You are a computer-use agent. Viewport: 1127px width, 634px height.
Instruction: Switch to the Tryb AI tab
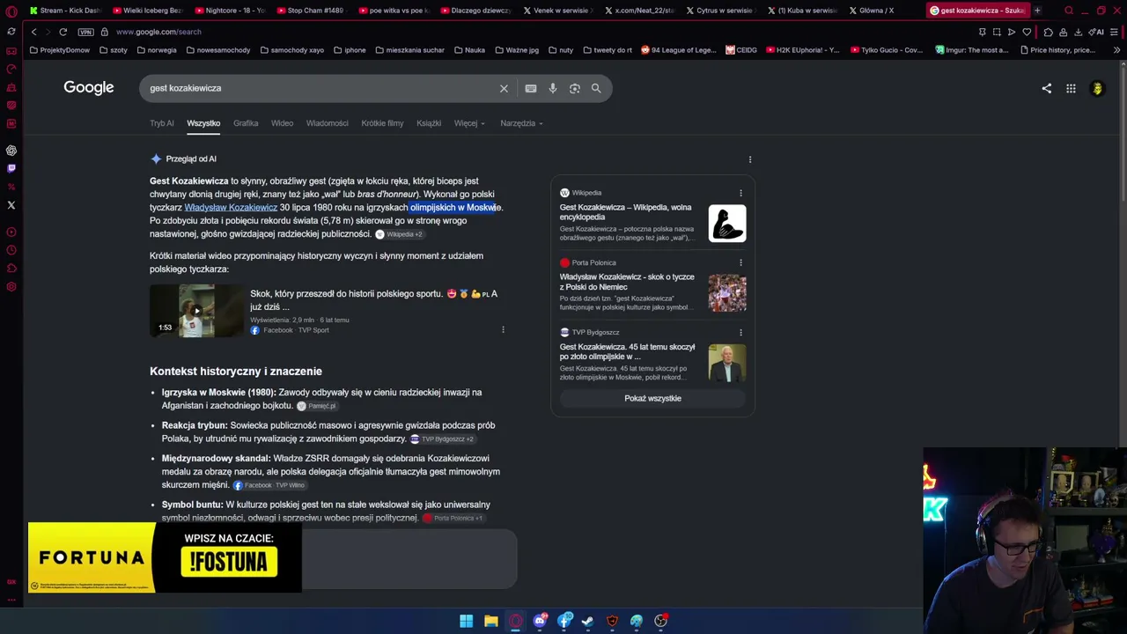162,123
